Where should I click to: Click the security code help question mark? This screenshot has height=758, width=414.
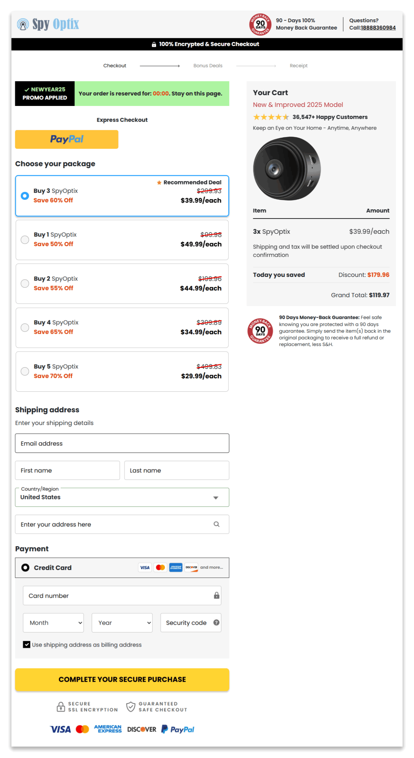[216, 623]
